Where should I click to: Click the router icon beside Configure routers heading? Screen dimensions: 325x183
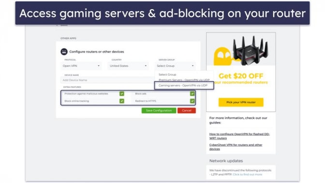64,52
